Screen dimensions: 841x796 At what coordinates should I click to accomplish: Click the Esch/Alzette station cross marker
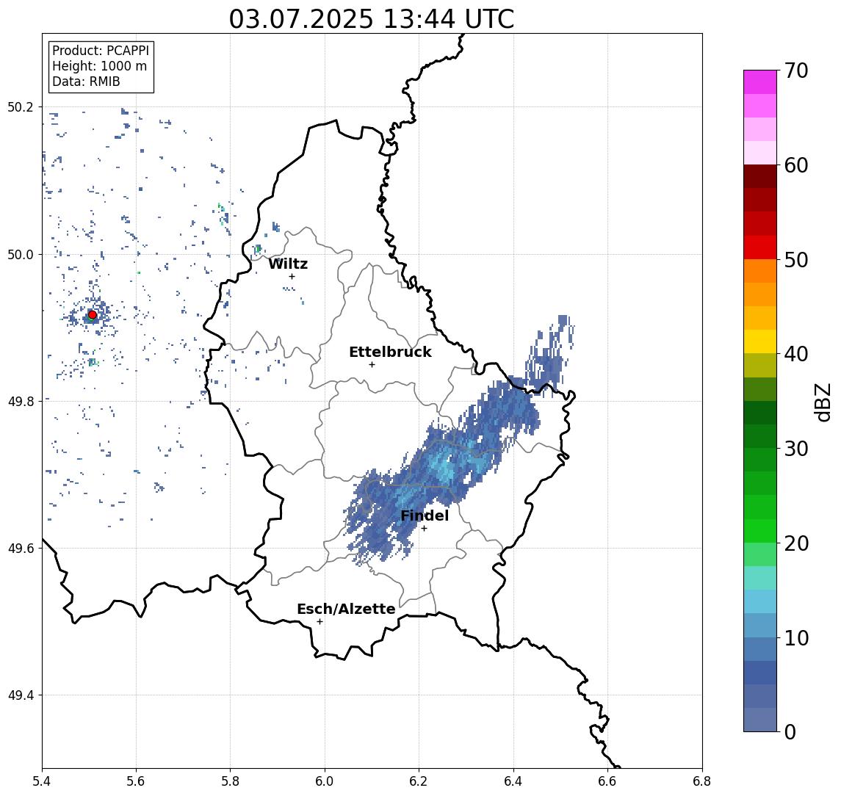320,622
